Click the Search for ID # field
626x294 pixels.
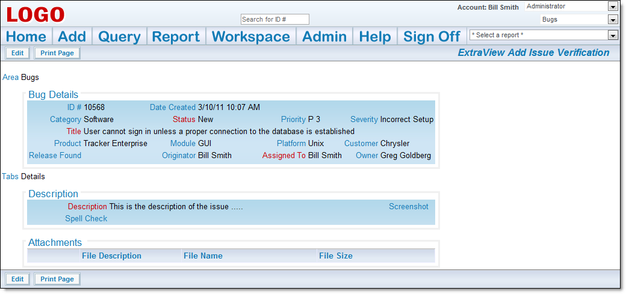click(275, 19)
